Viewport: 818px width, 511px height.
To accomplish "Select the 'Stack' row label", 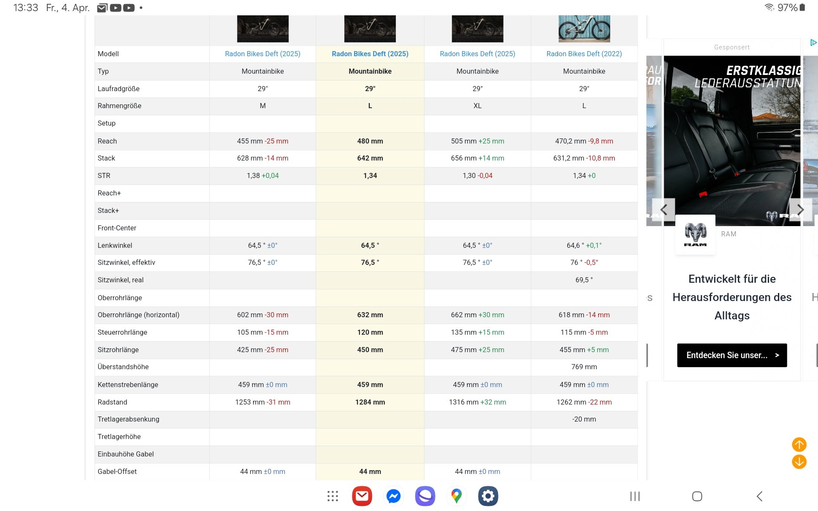I will pyautogui.click(x=106, y=158).
